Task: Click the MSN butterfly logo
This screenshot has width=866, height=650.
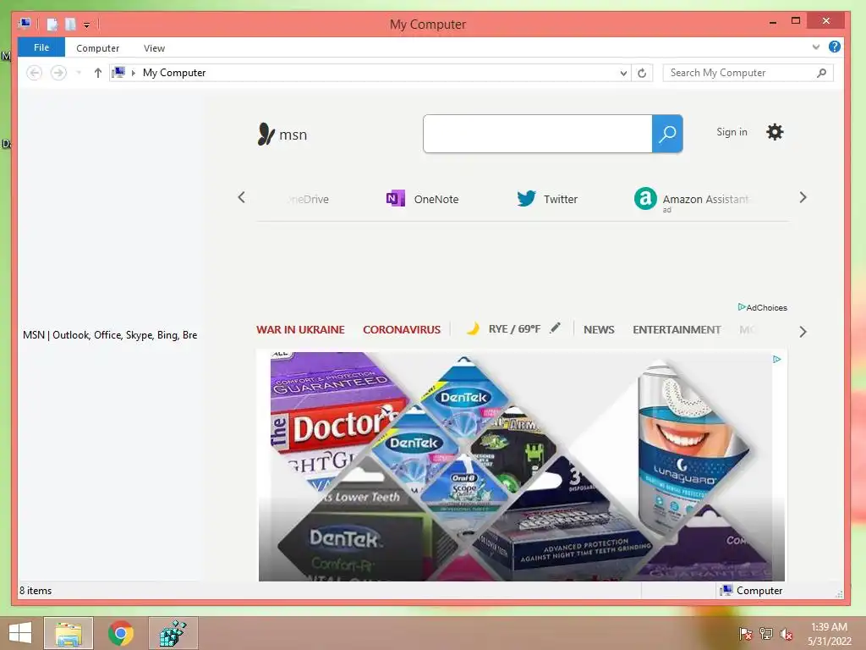Action: (x=266, y=134)
